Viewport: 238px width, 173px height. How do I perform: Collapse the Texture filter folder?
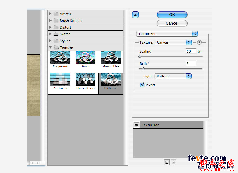(x=50, y=48)
